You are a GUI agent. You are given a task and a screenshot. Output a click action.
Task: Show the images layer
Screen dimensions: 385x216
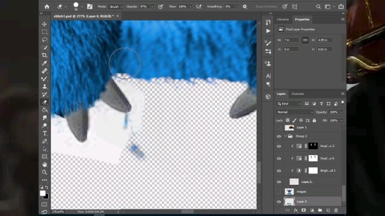(279, 192)
